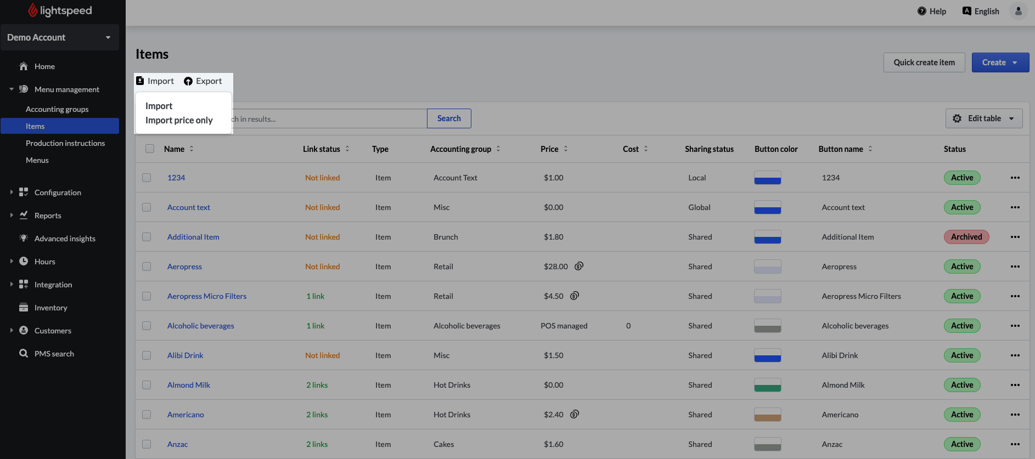Toggle the select-all checkbox in table header
Screen dimensions: 1035x459
pos(150,149)
